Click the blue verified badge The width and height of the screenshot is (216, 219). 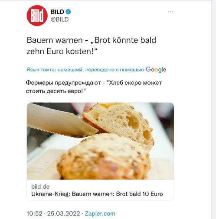click(68, 12)
